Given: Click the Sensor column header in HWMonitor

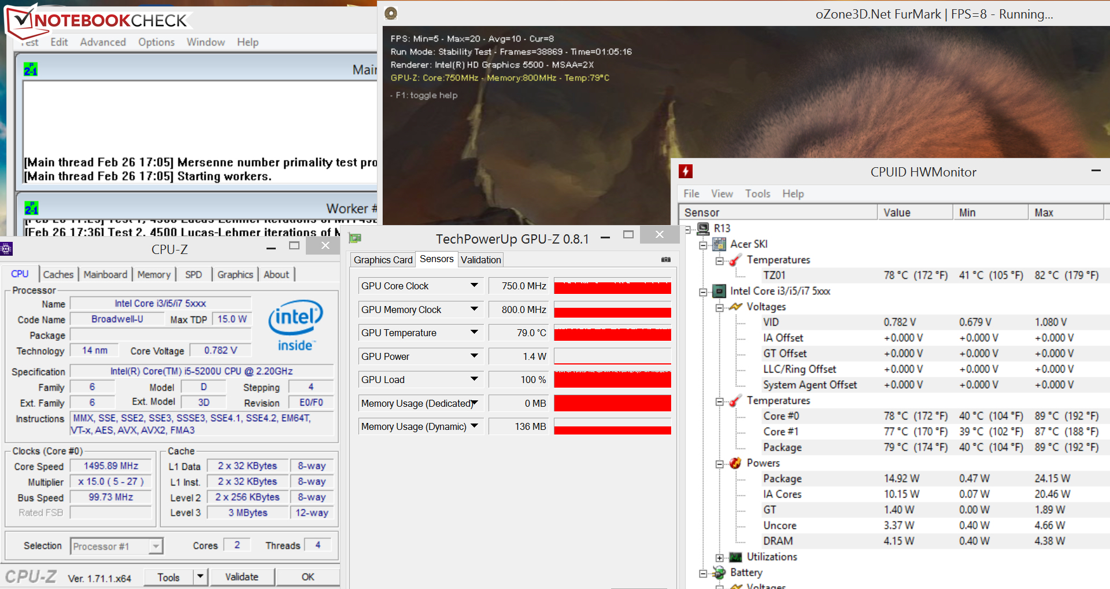Looking at the screenshot, I should 778,212.
